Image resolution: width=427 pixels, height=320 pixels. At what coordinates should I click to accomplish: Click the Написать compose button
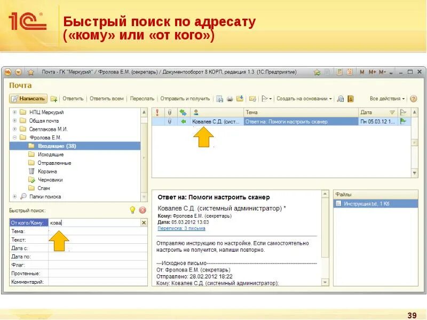28,99
